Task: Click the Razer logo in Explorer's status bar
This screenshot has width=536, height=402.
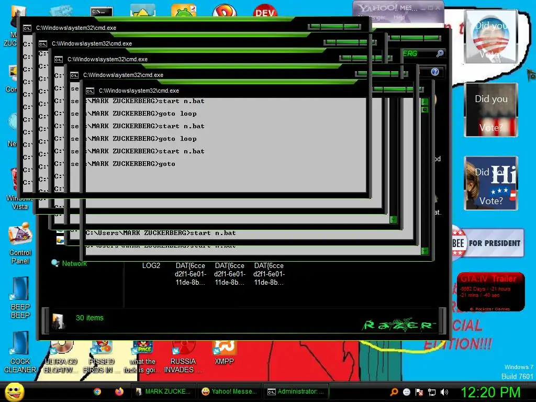Action: [399, 325]
